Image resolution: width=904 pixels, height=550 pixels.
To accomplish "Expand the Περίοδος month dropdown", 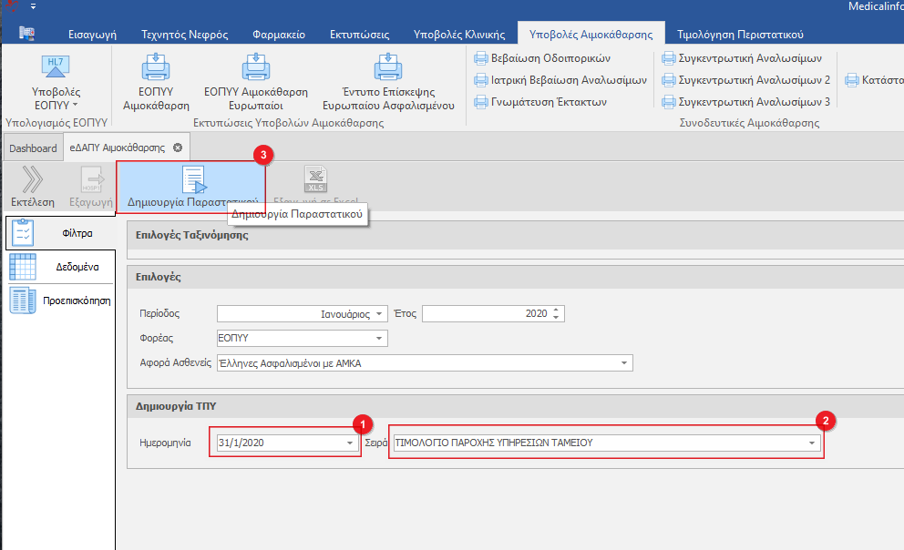I will 380,314.
